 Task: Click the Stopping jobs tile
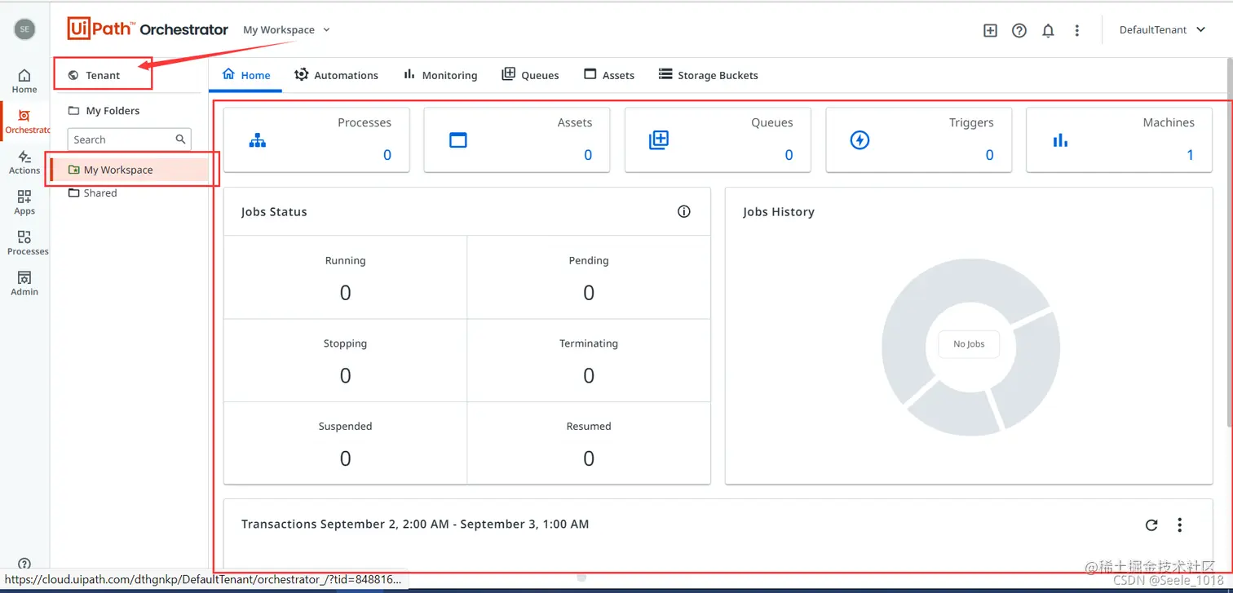click(345, 360)
